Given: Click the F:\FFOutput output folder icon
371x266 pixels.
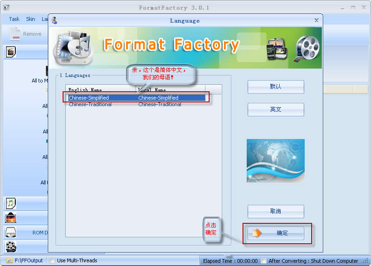Looking at the screenshot, I should (9, 260).
